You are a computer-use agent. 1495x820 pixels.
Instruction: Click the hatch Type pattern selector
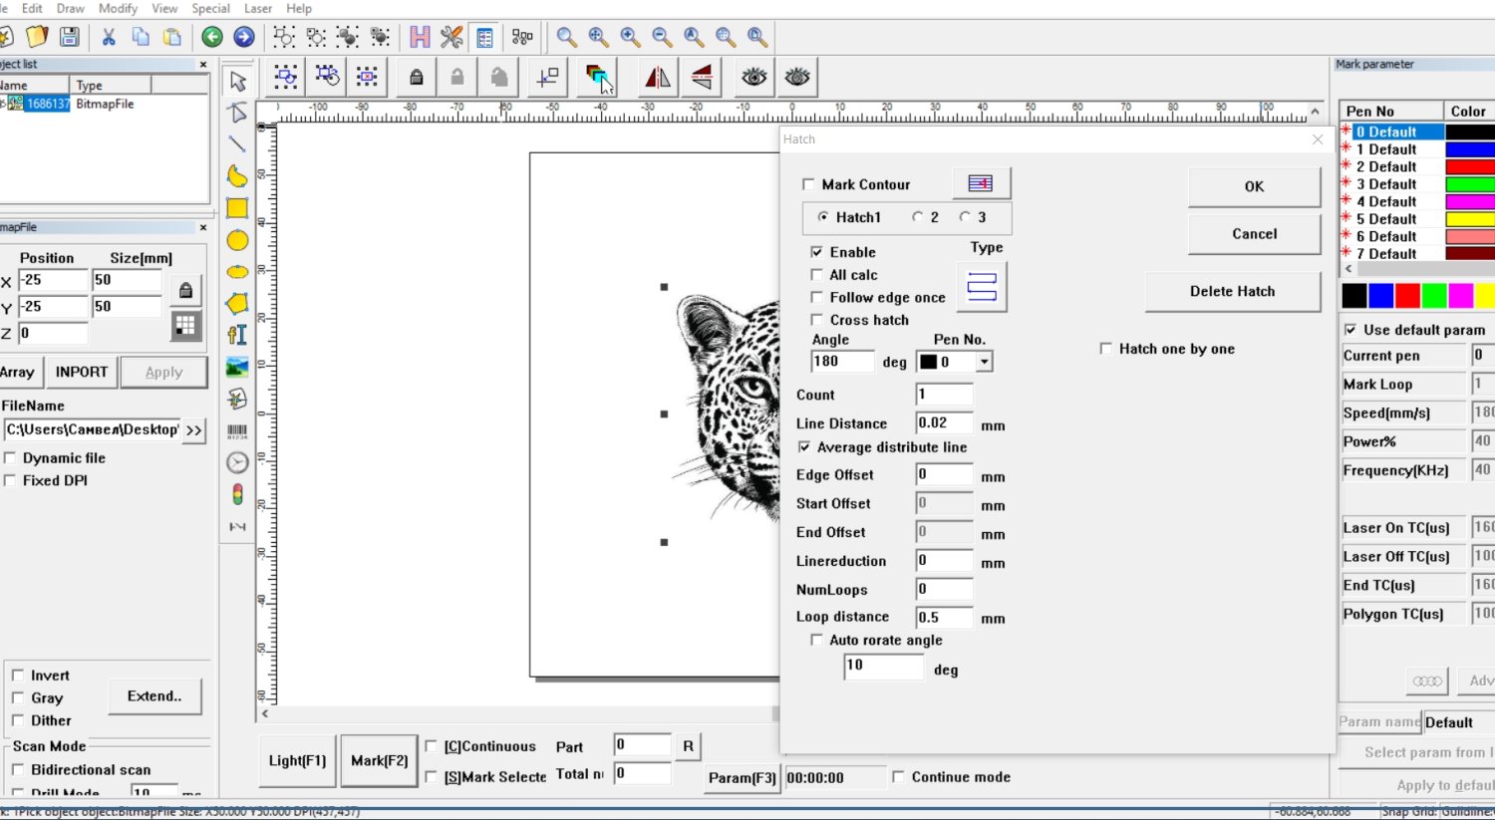pos(982,287)
